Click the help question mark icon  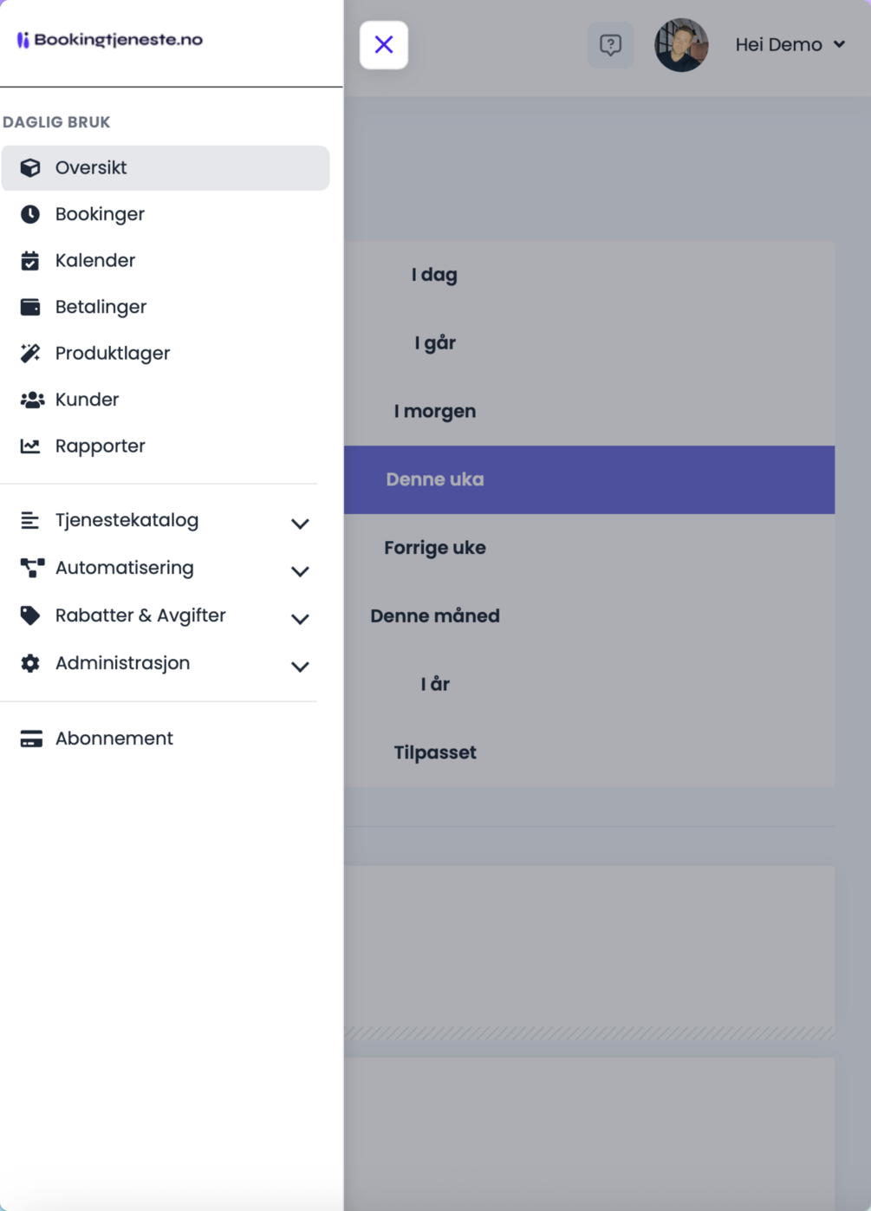coord(610,45)
